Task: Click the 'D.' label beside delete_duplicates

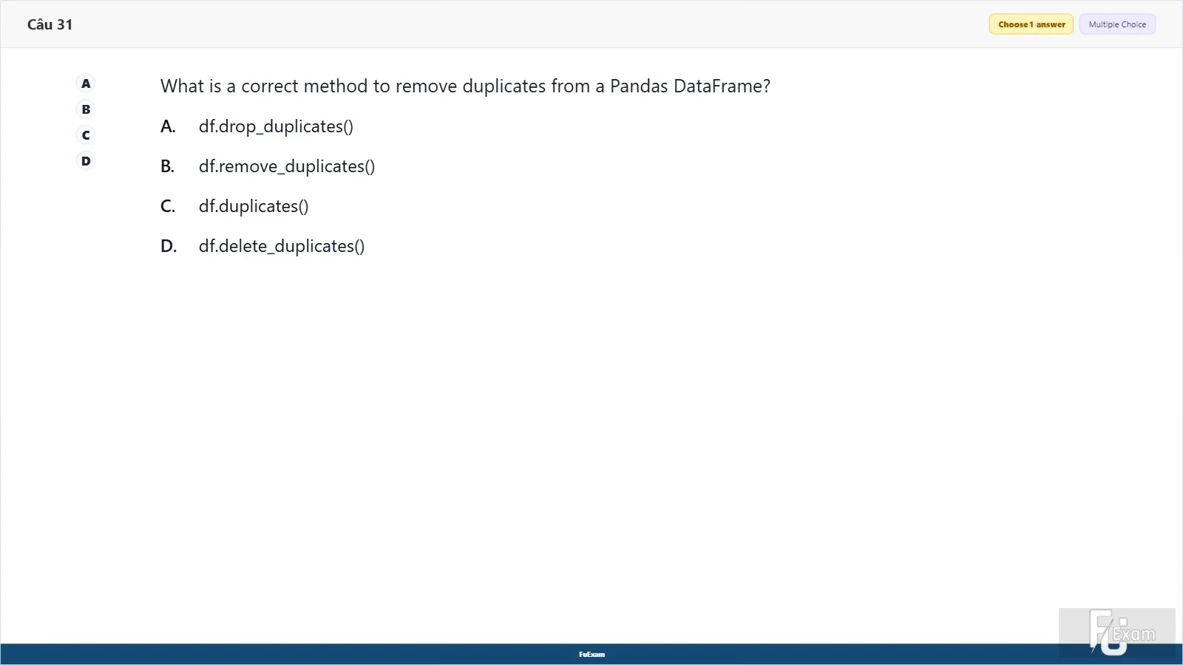Action: point(169,246)
